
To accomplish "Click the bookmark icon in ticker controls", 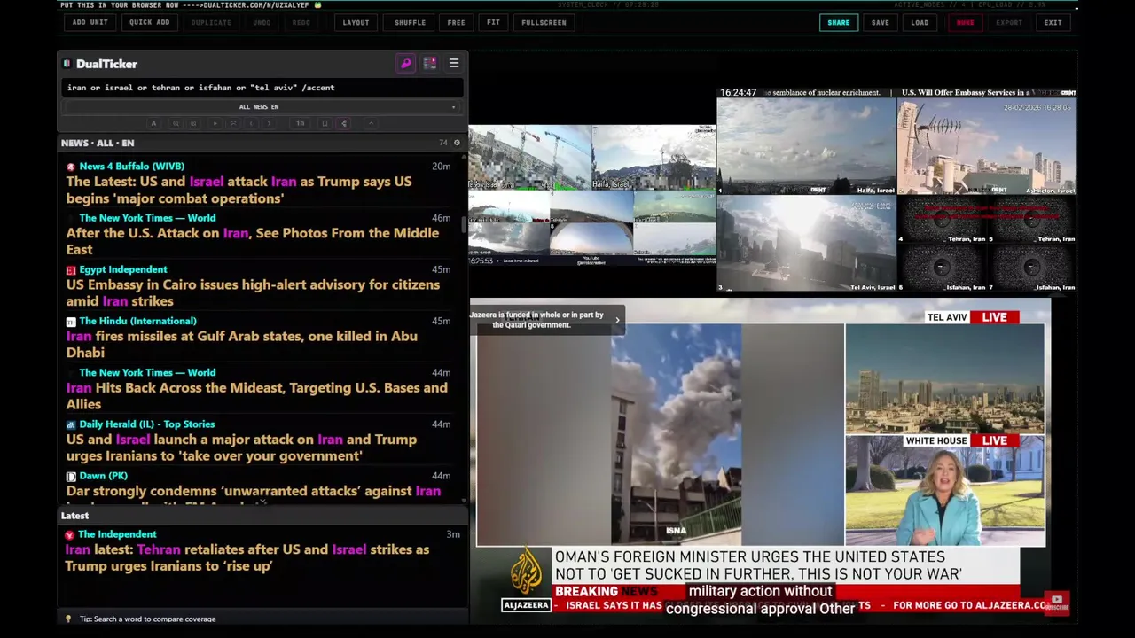I will 325,123.
